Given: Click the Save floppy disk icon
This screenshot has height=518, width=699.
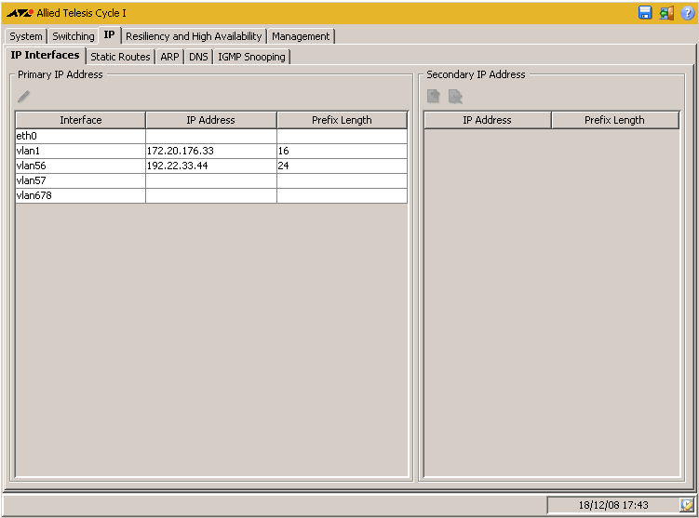Looking at the screenshot, I should (645, 13).
